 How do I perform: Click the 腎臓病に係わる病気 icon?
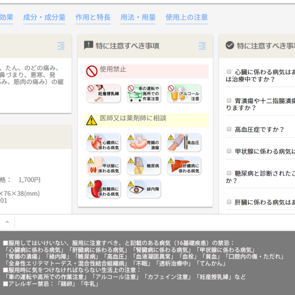point(104,189)
